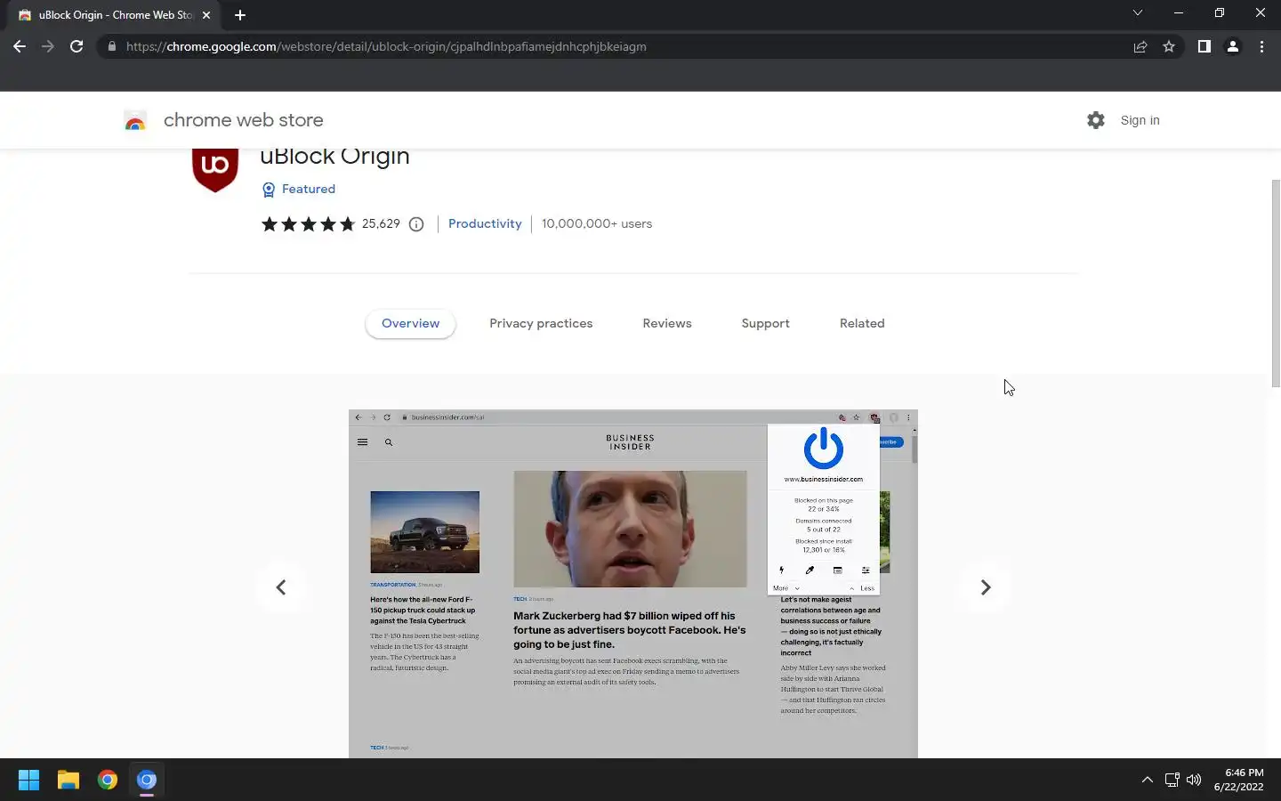Reload the current page

(x=77, y=46)
